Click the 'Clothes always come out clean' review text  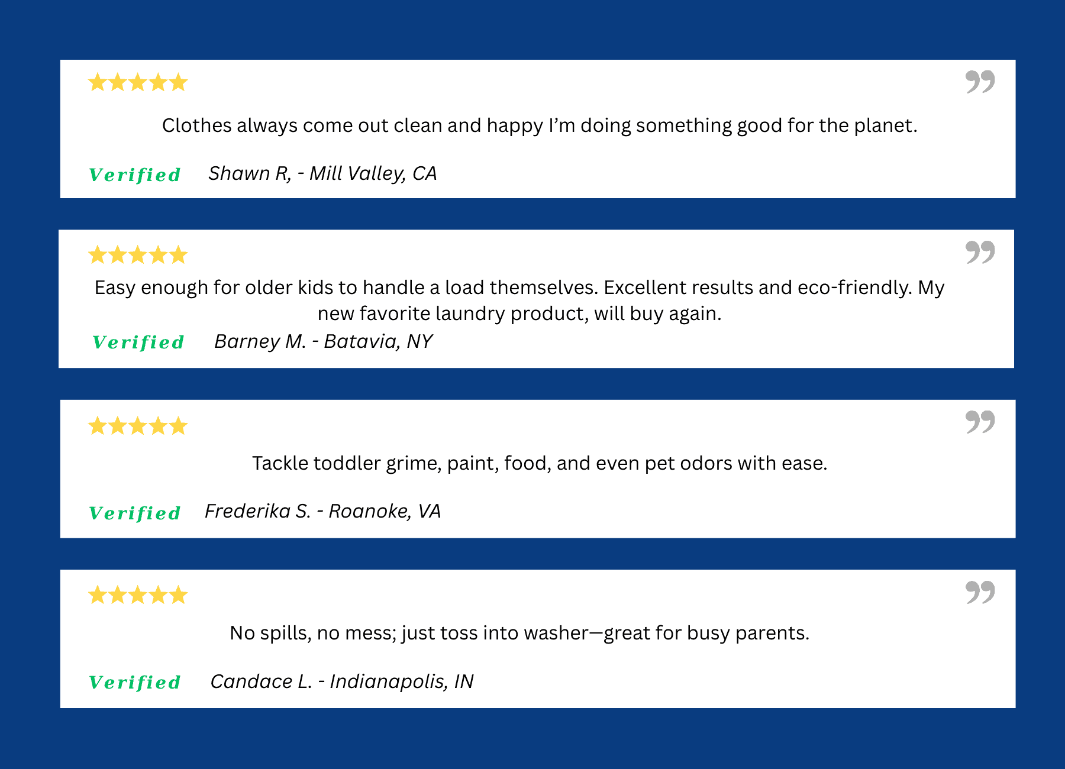[539, 125]
